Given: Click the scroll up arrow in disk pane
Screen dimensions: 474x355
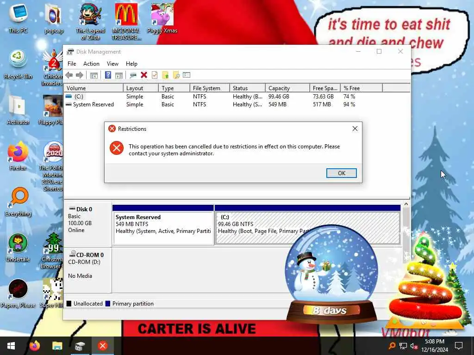Looking at the screenshot, I should pyautogui.click(x=406, y=204).
